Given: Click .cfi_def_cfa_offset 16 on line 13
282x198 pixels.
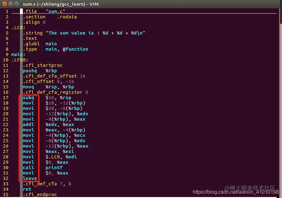Looking at the screenshot, I should pyautogui.click(x=54, y=76).
